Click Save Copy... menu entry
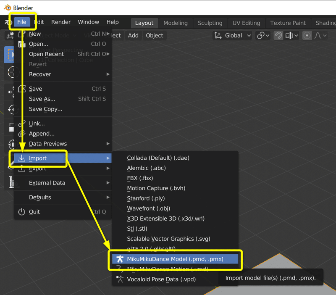Screen dimensions: 336x295 63,109
